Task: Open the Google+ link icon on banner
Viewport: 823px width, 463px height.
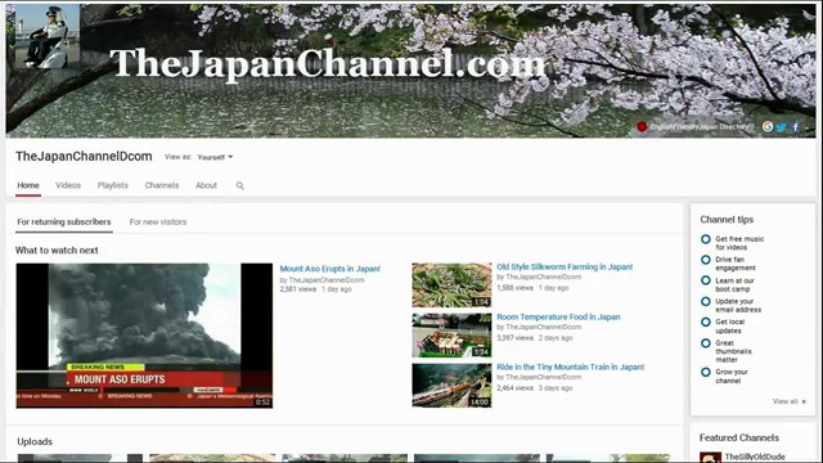Action: (x=767, y=127)
